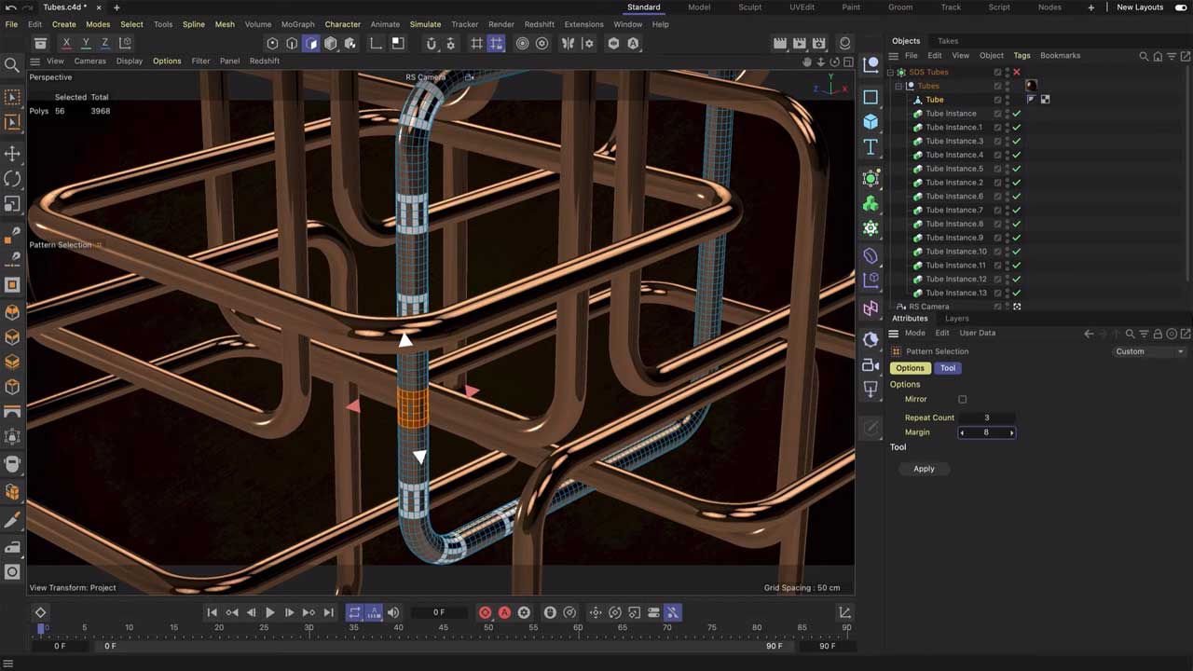Screen dimensions: 1193x671
Task: Click Apply in the Tool section
Action: (924, 469)
